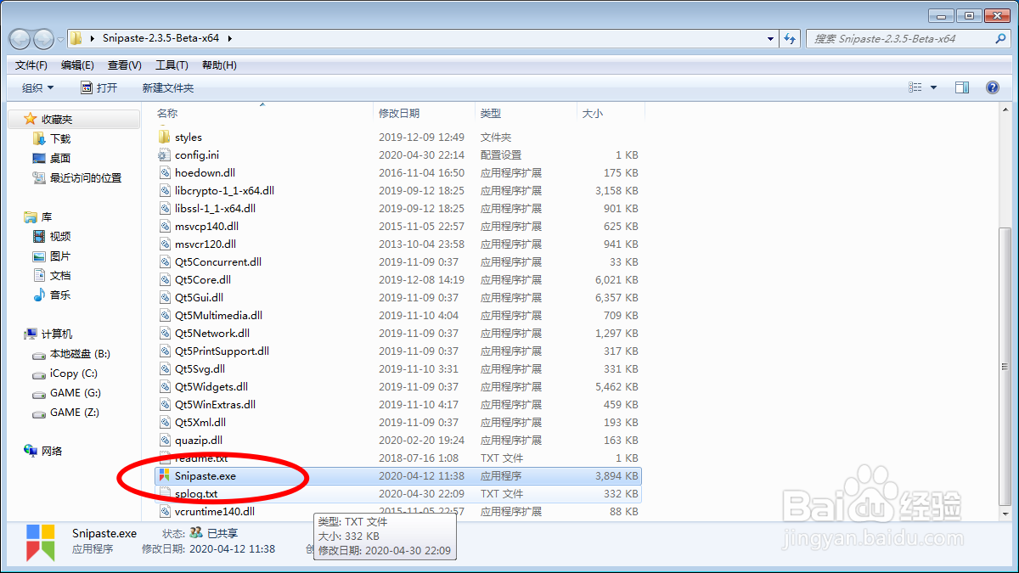The height and width of the screenshot is (573, 1019).
Task: Open the 查看(V) menu
Action: pos(125,65)
